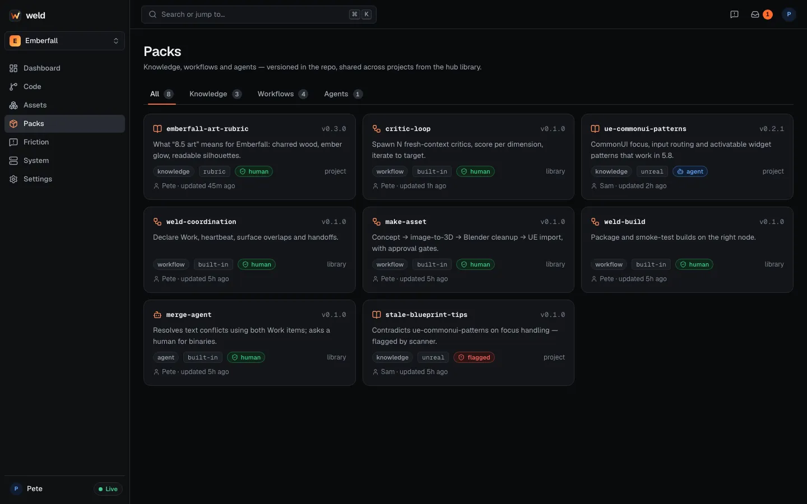Click the book icon on stale-blueprint-tips
The width and height of the screenshot is (807, 504).
(x=377, y=315)
